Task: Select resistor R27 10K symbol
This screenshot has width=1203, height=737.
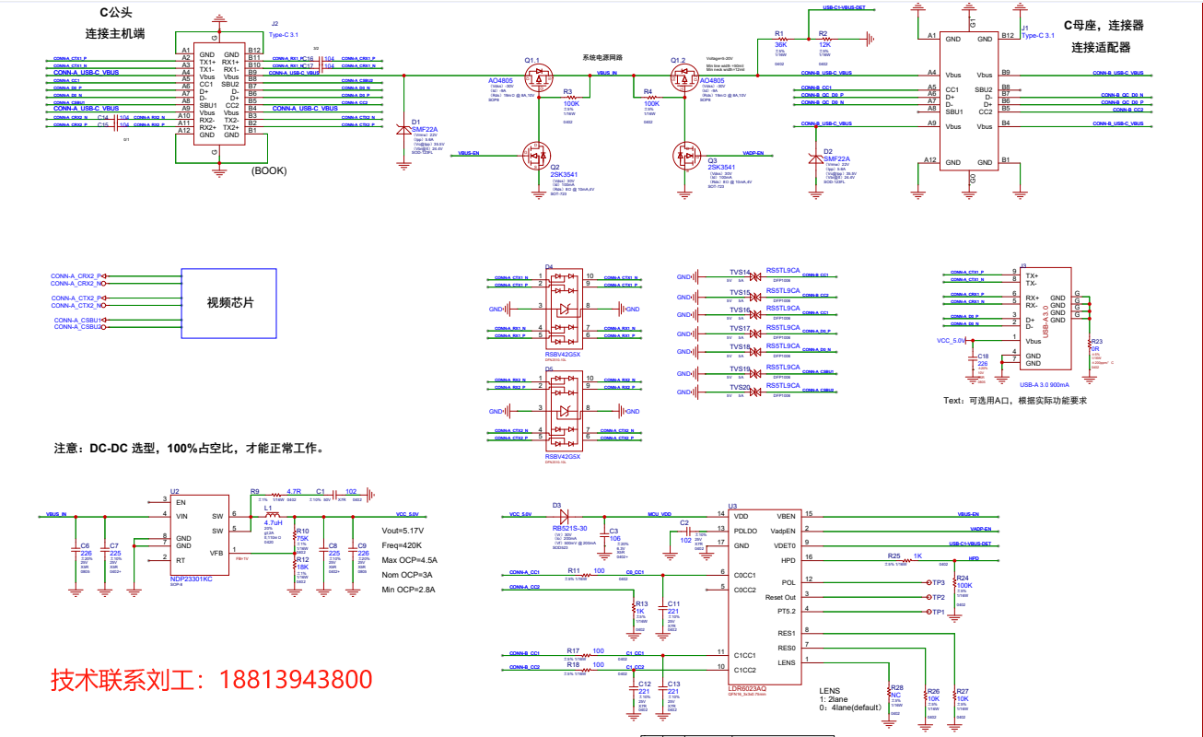Action: click(x=954, y=696)
